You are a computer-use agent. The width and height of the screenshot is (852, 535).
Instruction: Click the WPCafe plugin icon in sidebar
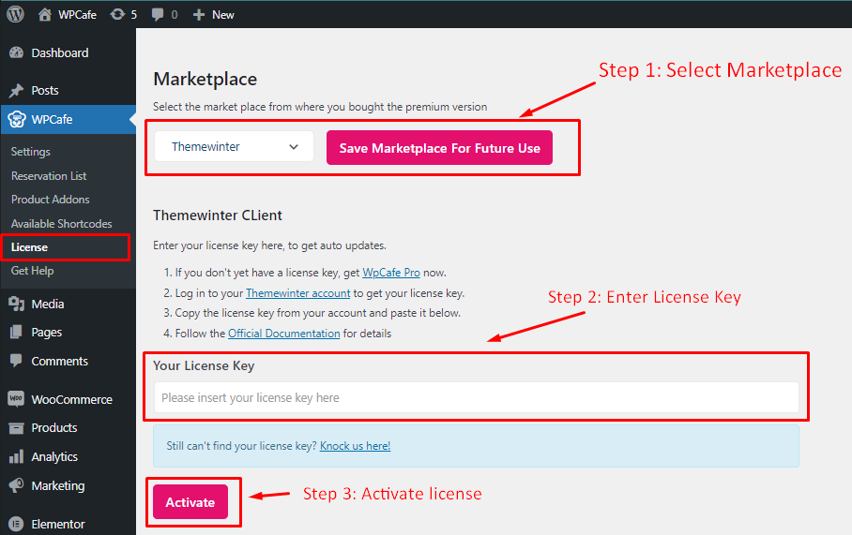pyautogui.click(x=16, y=119)
